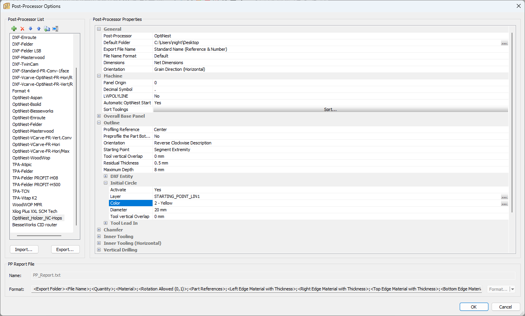The image size is (525, 316).
Task: Select OptiNest-Aspan in the list
Action: 27,98
